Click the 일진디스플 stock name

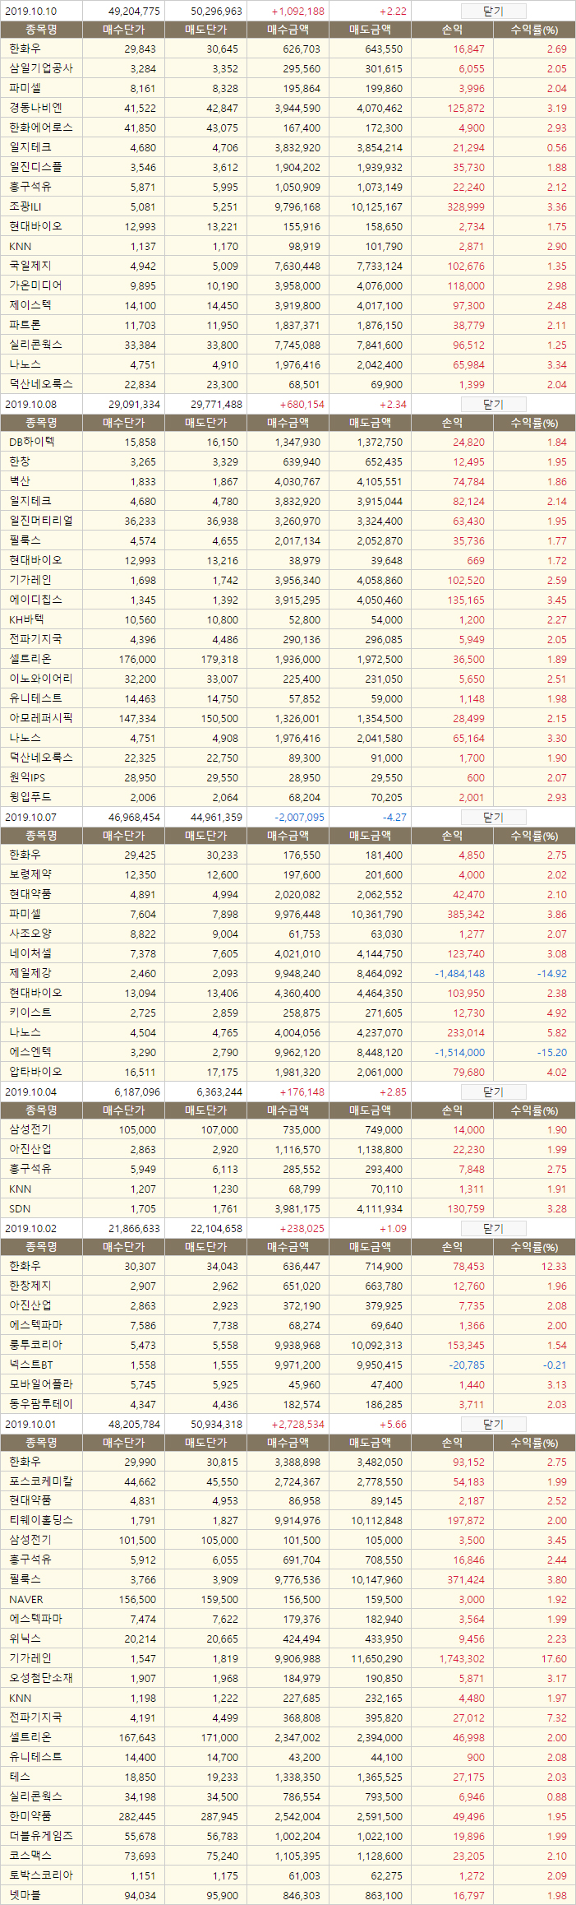[35, 167]
